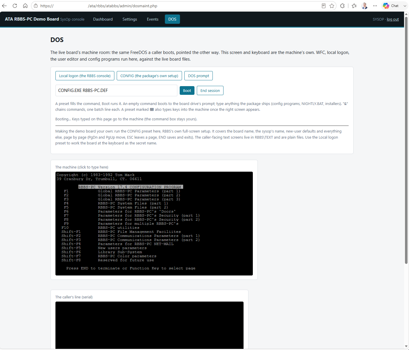Click 'The caller's line (serial)' label
Image resolution: width=409 pixels, height=350 pixels.
click(74, 297)
